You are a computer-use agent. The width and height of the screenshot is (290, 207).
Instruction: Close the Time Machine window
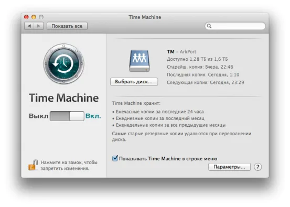pos(26,17)
